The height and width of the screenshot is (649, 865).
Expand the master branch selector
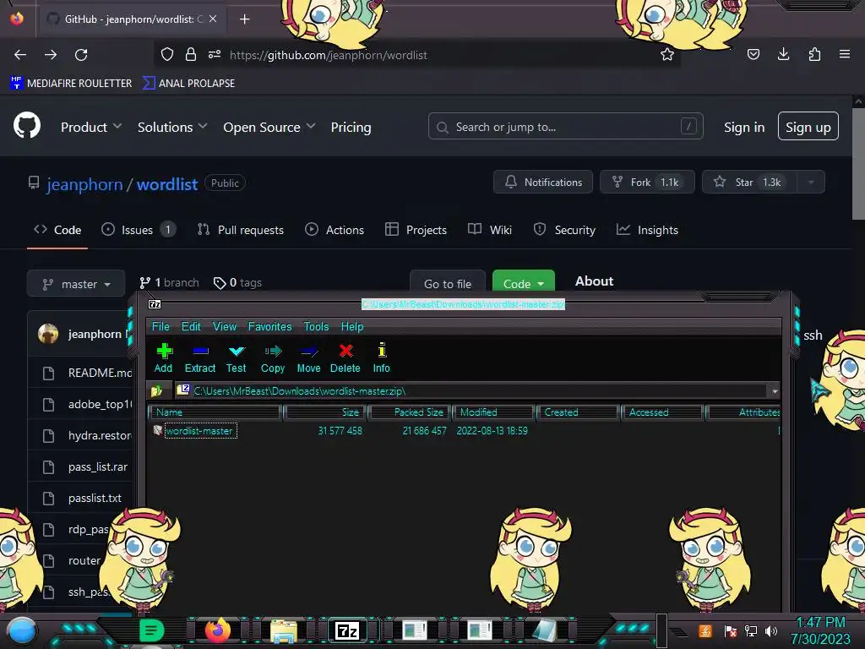tap(76, 284)
